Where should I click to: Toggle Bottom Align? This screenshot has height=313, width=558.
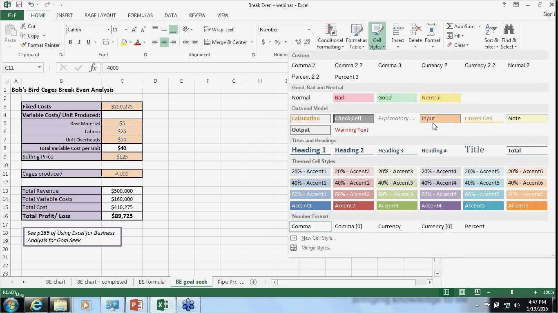coord(173,29)
